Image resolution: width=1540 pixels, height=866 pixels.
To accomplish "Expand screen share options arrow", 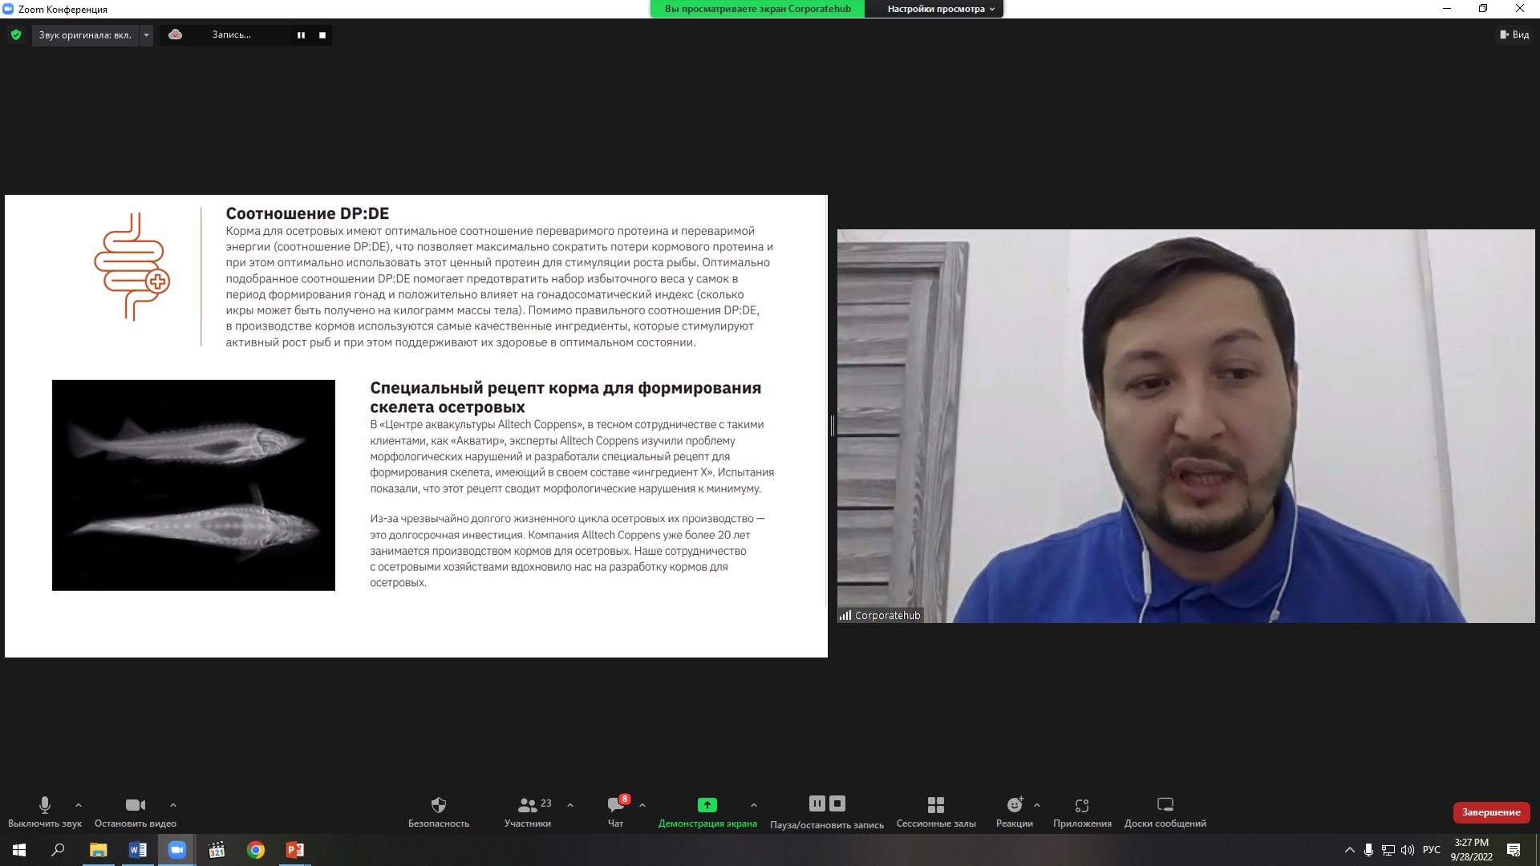I will 754,805.
